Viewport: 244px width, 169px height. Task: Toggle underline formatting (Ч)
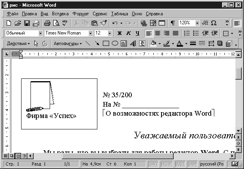[x=137, y=33]
